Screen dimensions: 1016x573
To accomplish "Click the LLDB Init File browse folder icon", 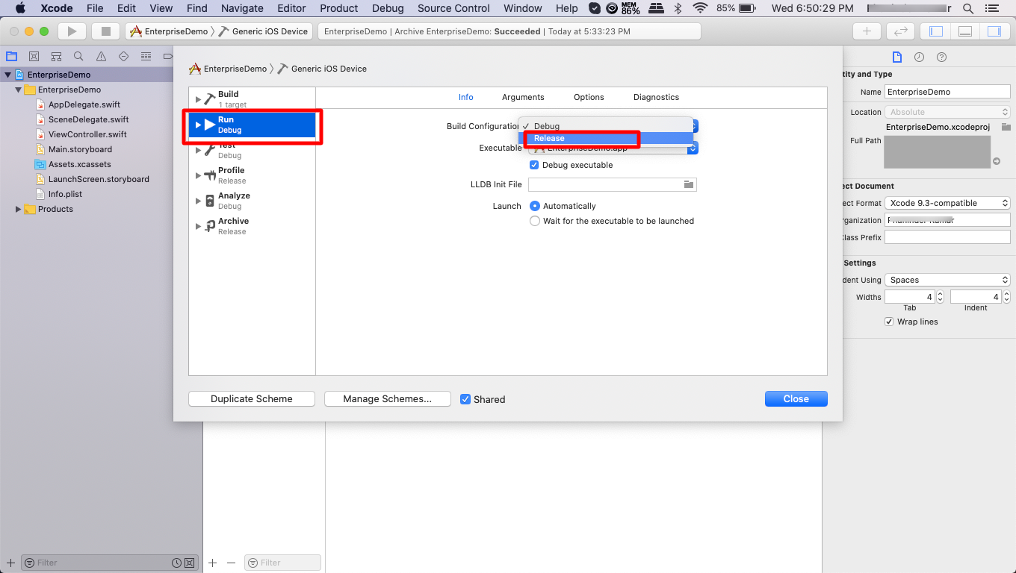I will [x=689, y=184].
